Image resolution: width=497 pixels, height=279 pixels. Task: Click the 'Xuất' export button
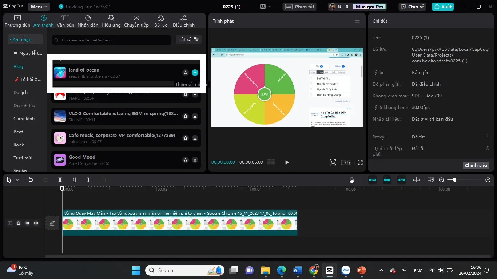442,7
